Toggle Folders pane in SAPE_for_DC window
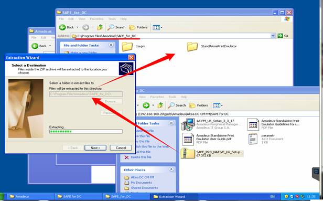This screenshot has width=323, height=201. coord(138,27)
